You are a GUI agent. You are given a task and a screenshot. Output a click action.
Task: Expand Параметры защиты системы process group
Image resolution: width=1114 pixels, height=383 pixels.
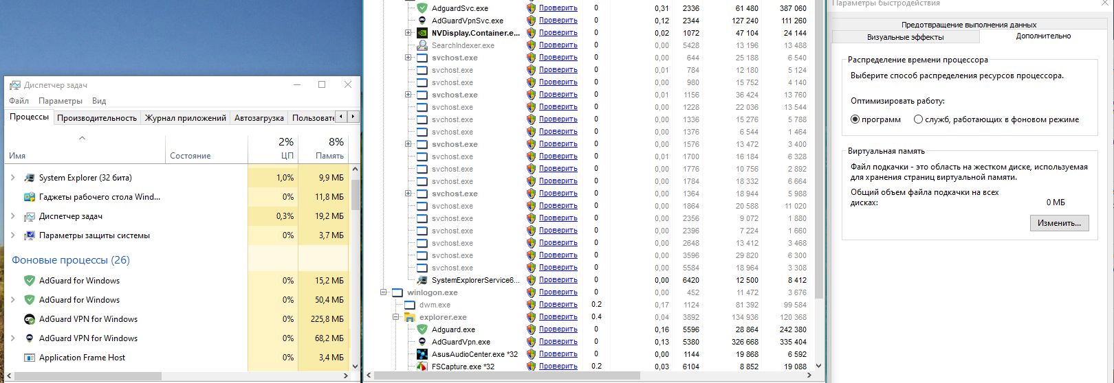(12, 235)
